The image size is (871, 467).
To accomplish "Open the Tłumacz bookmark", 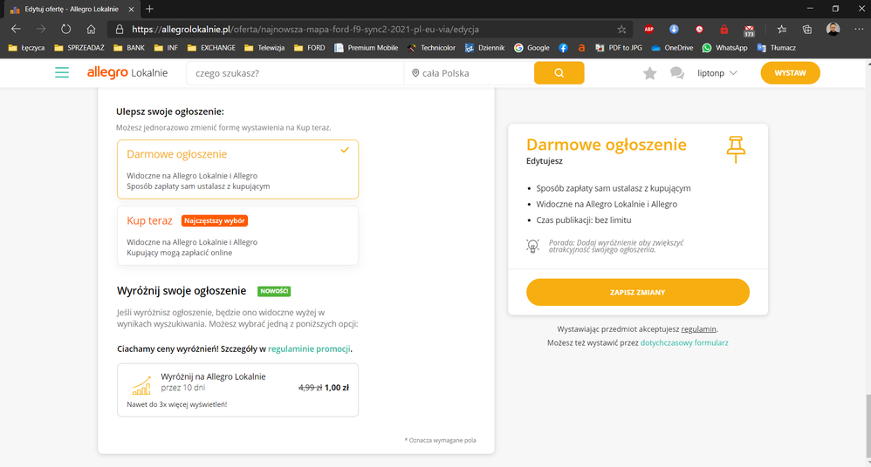I will pyautogui.click(x=777, y=48).
